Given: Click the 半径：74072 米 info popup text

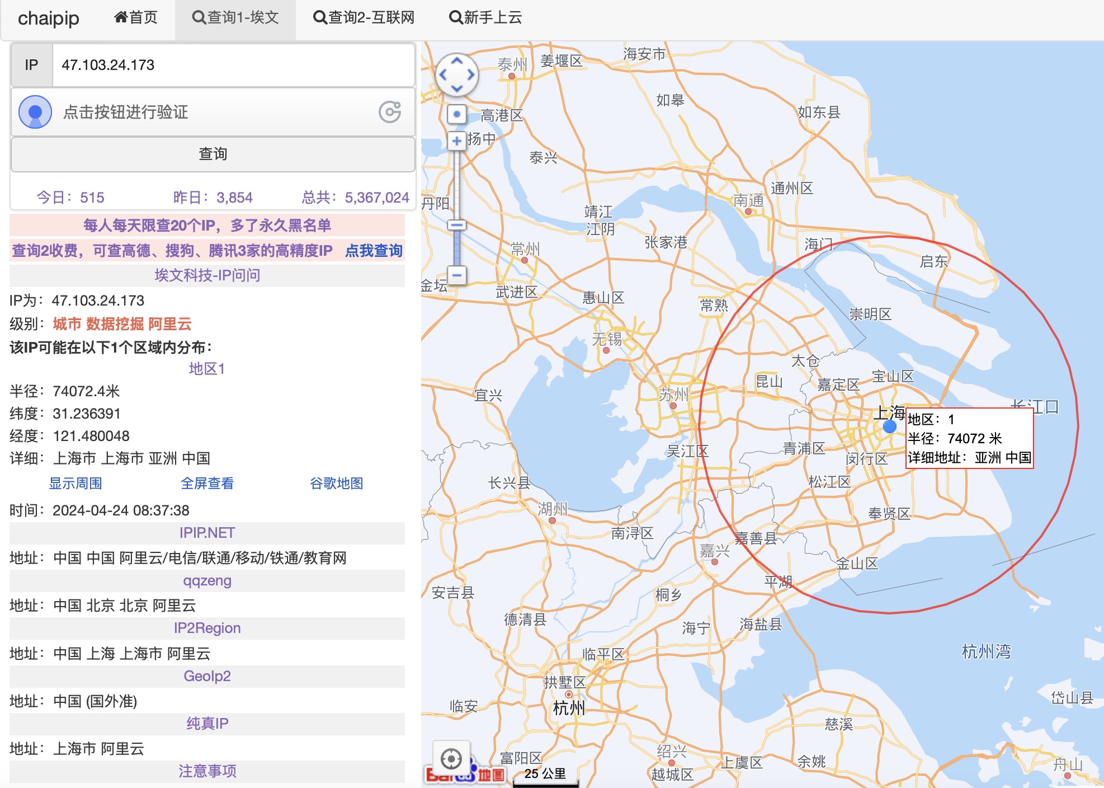Looking at the screenshot, I should pyautogui.click(x=955, y=438).
